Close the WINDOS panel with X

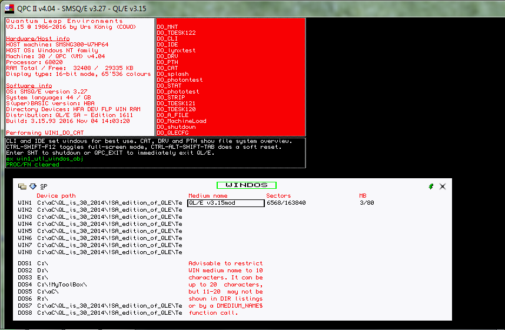[x=443, y=186]
